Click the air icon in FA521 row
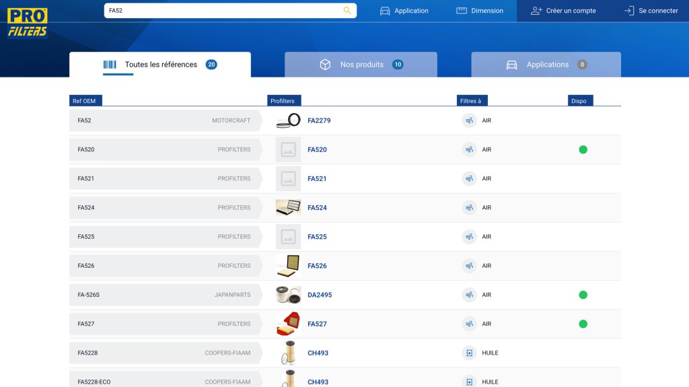 tap(469, 178)
